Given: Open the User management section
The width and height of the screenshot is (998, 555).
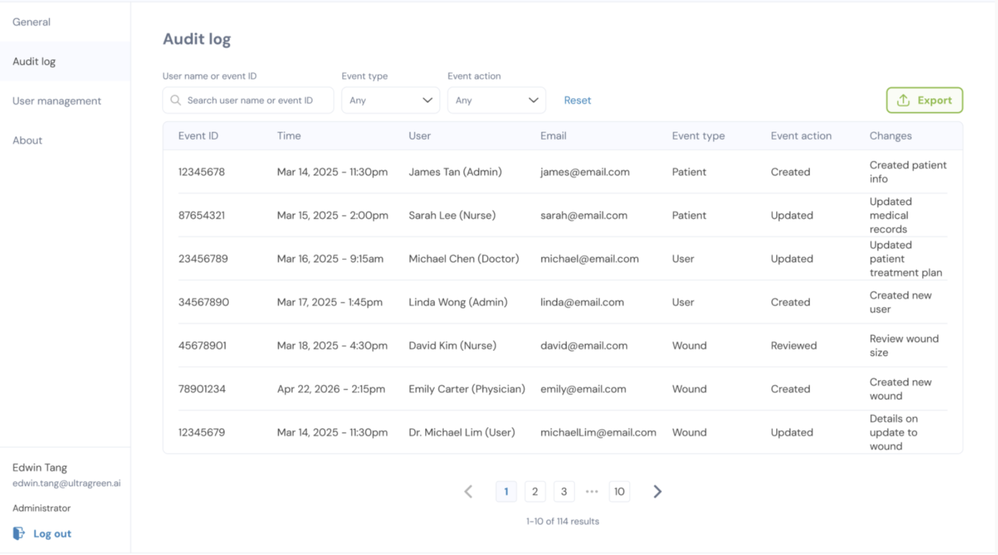Looking at the screenshot, I should click(57, 101).
